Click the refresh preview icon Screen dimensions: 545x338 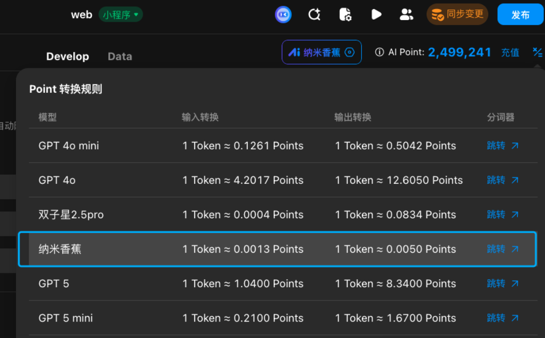click(314, 15)
